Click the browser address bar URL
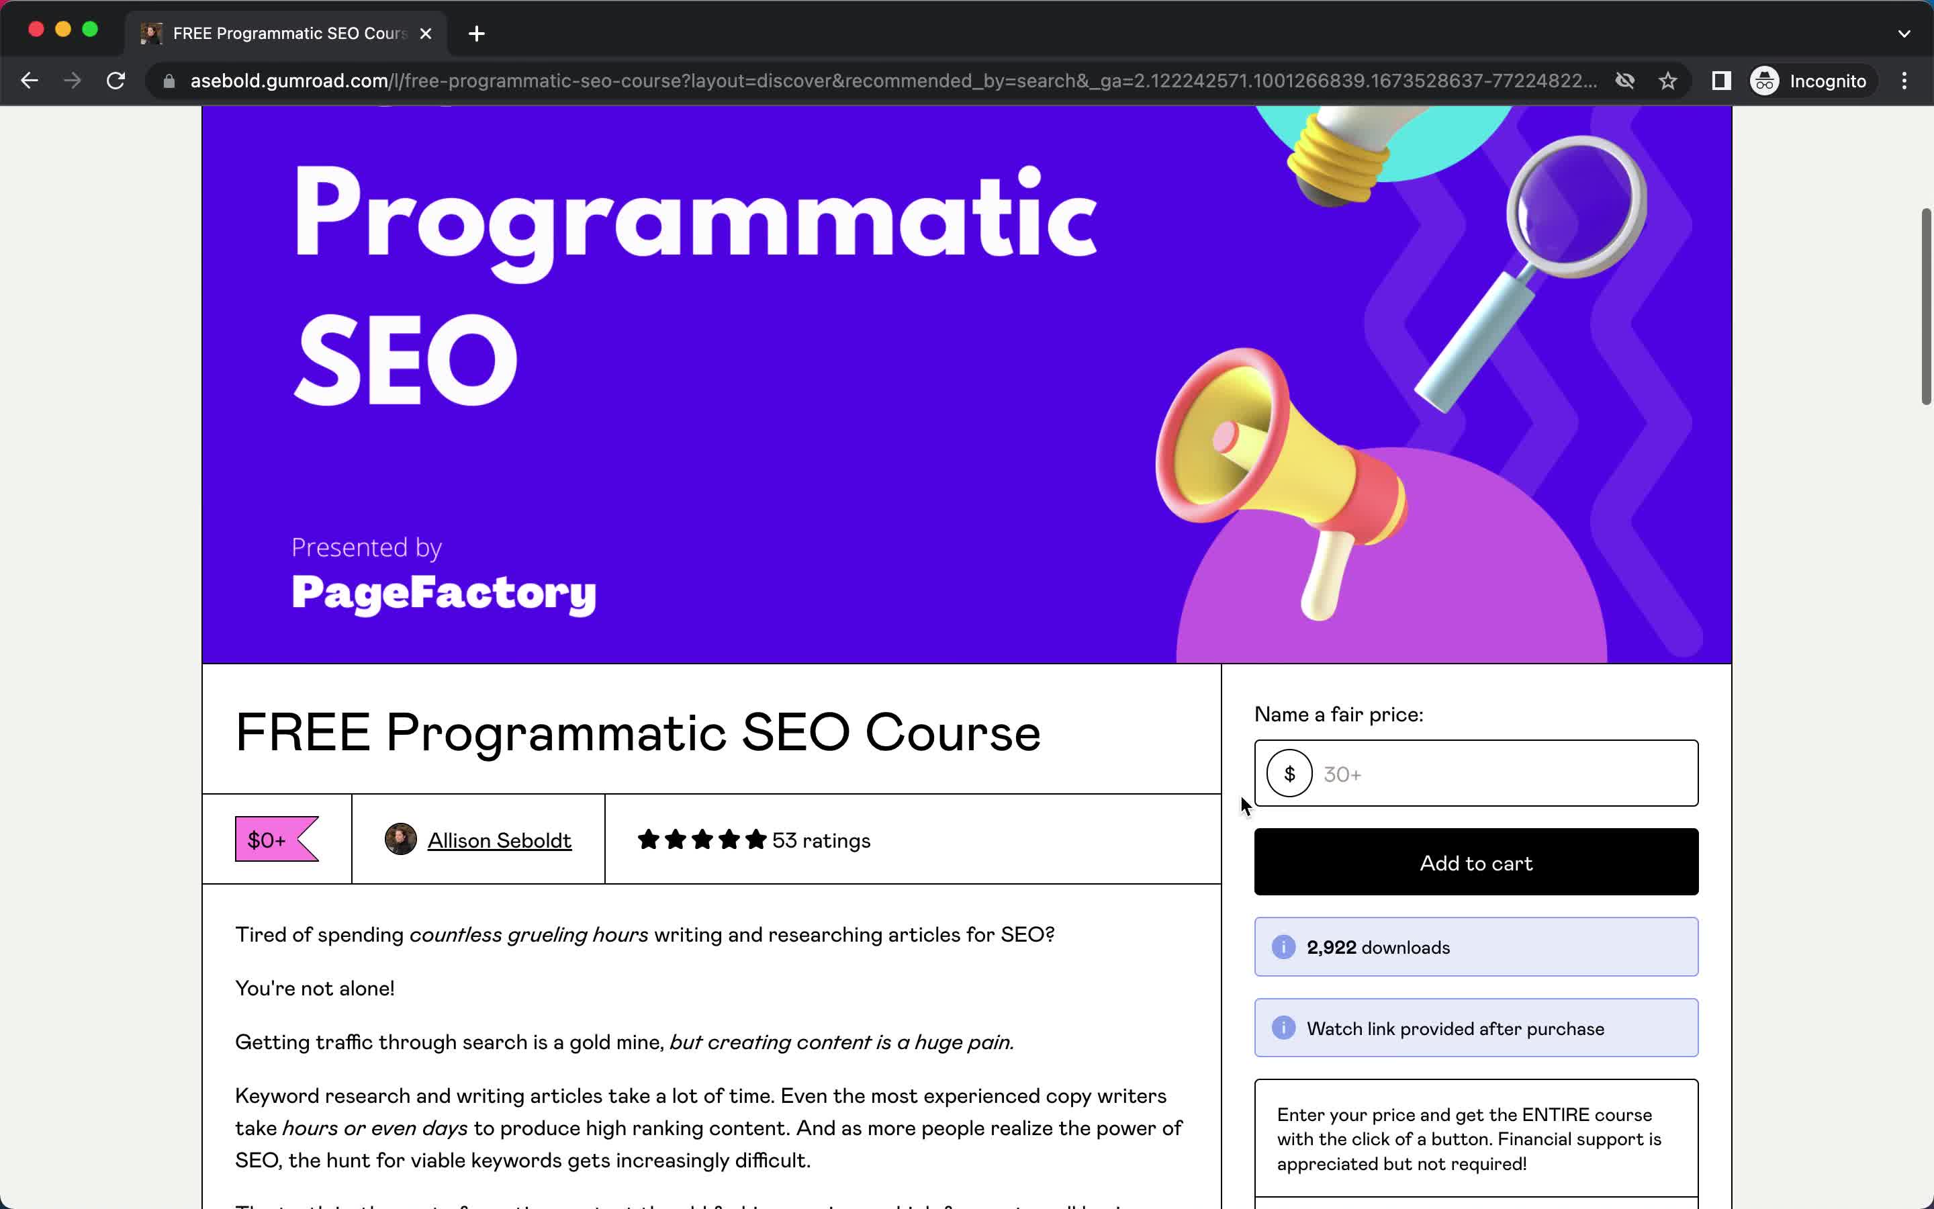1934x1209 pixels. click(891, 79)
